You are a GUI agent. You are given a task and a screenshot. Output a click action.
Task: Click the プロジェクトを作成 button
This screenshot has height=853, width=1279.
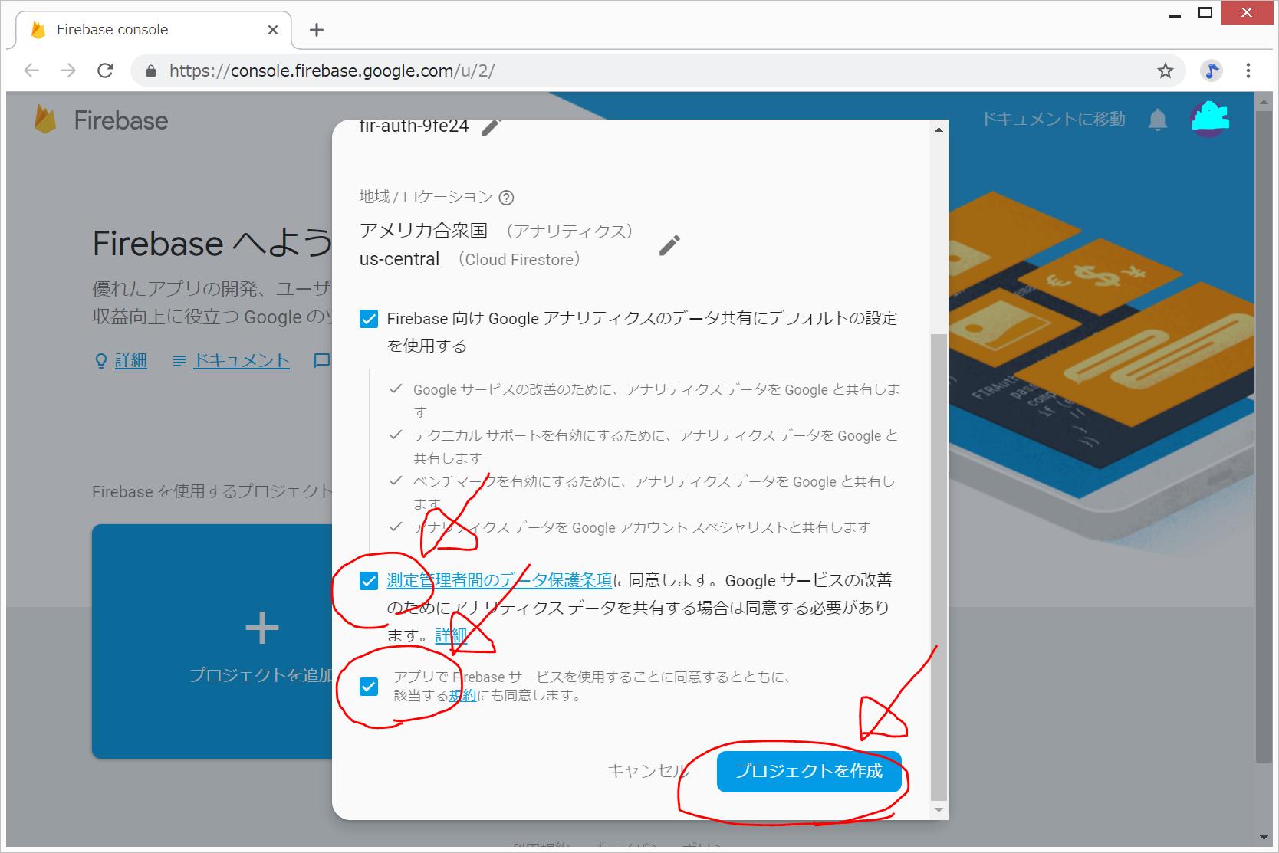click(808, 771)
